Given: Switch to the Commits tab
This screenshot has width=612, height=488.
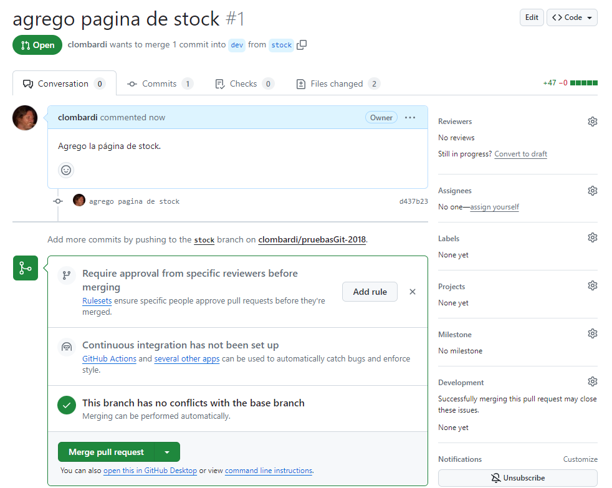Looking at the screenshot, I should 160,84.
